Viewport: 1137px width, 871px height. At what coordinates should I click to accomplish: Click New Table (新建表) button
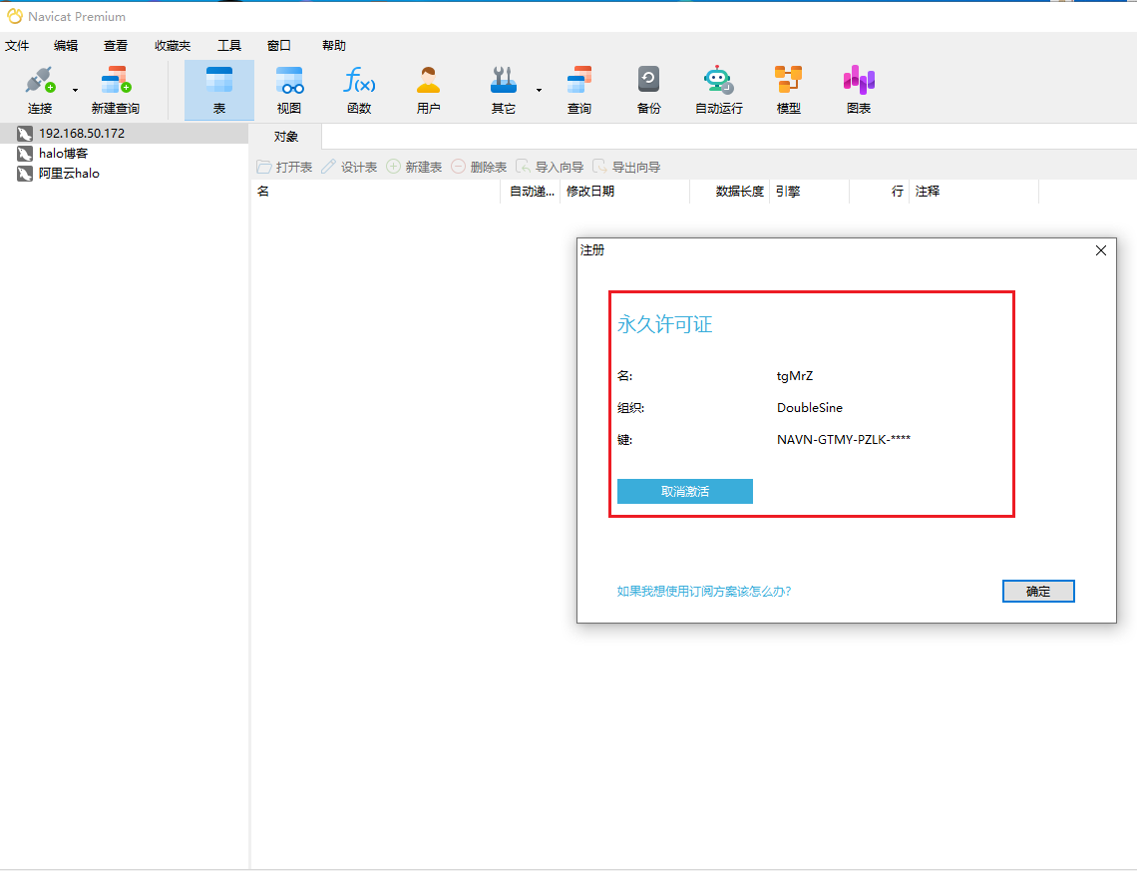(414, 167)
